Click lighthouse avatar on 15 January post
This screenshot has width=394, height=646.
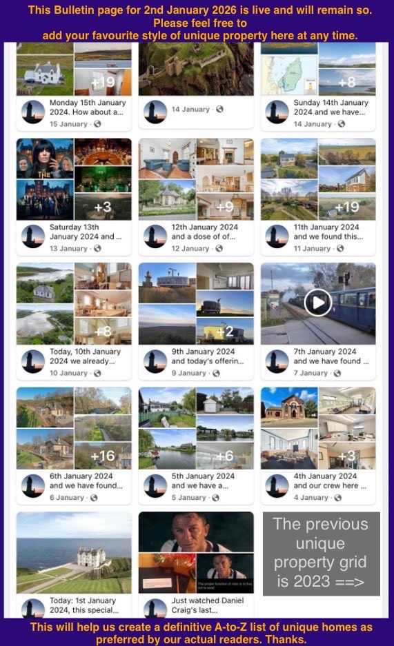33,112
